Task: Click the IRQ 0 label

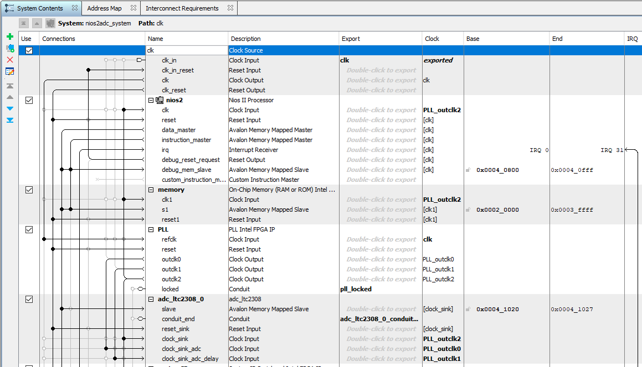Action: click(x=539, y=150)
